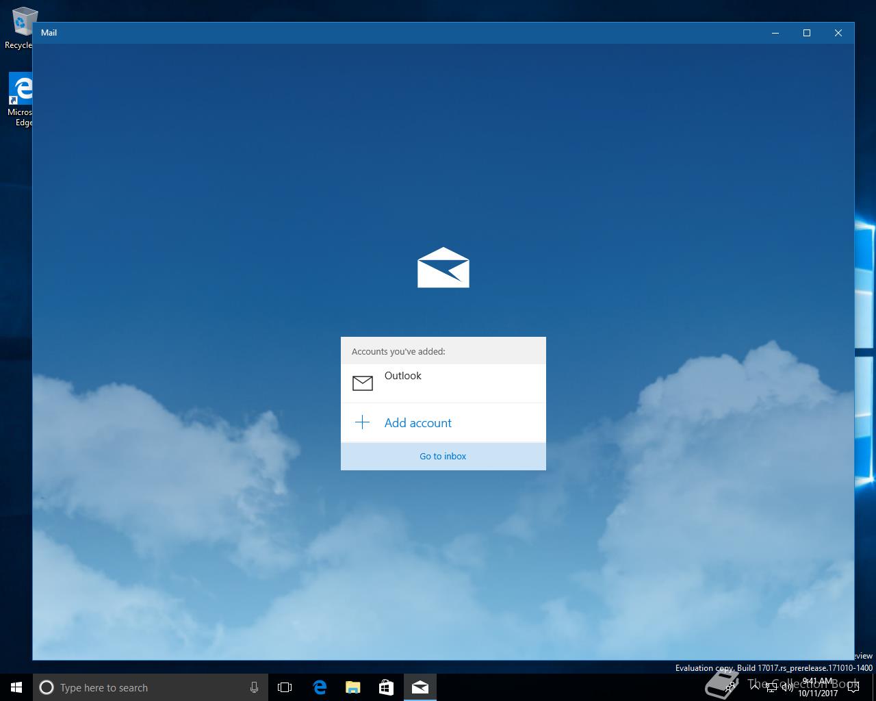Show hidden system tray icons
The image size is (876, 701).
[x=755, y=687]
